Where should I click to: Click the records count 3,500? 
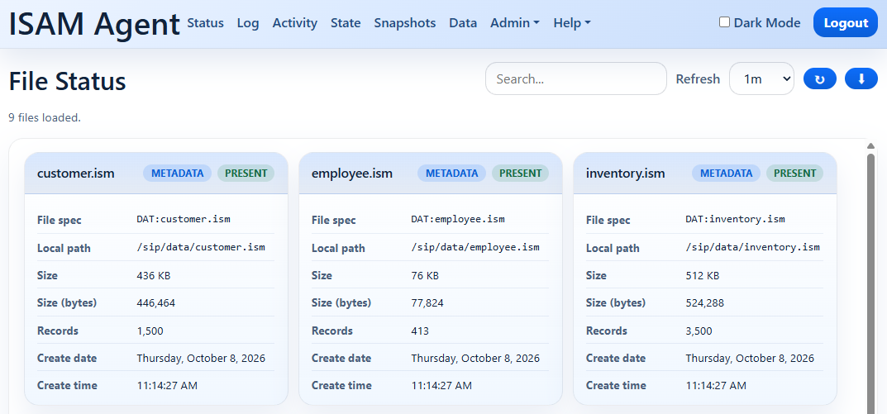[x=699, y=331]
